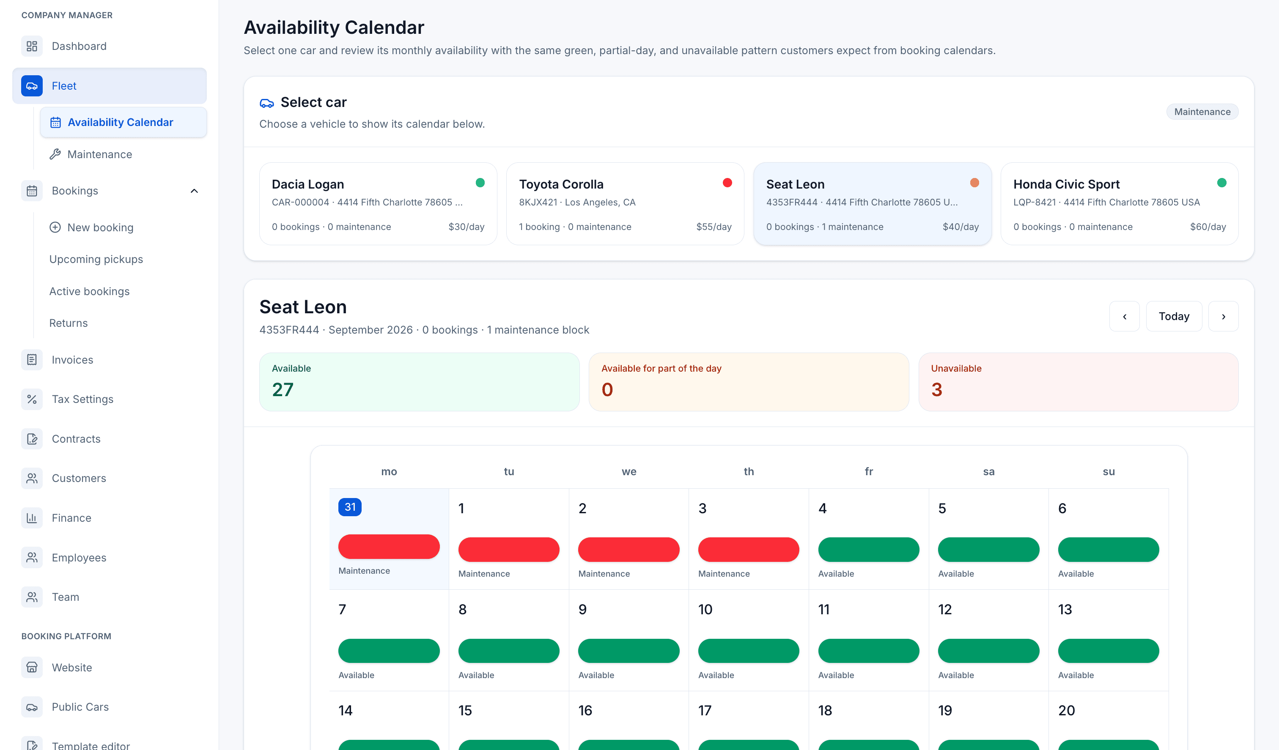
Task: Click green Available bar on day 5
Action: pos(989,550)
